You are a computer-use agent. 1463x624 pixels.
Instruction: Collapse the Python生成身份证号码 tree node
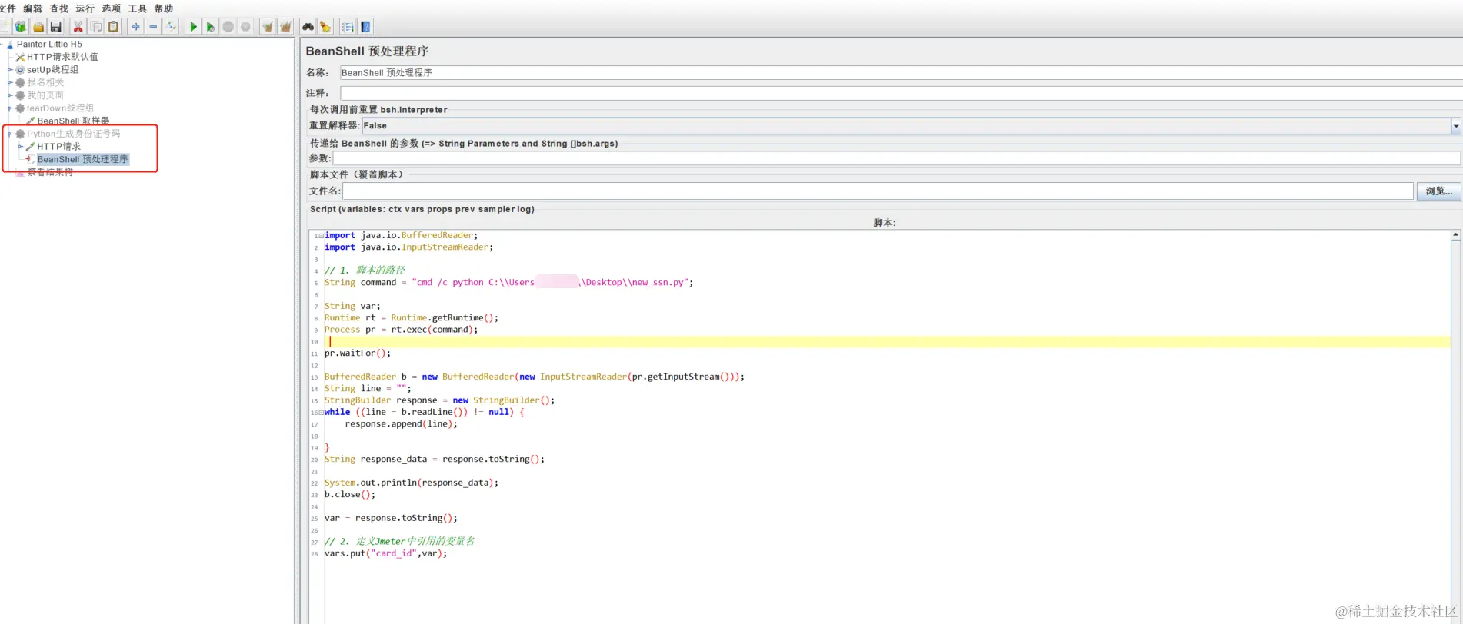click(10, 134)
